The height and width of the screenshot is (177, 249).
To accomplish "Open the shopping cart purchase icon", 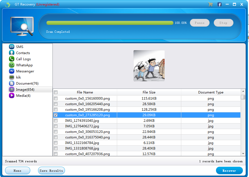I will point(211,4).
